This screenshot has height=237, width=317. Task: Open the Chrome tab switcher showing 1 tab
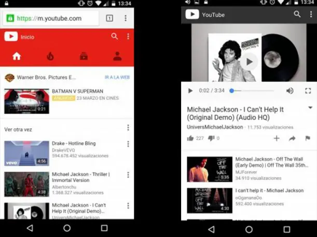tap(109, 18)
